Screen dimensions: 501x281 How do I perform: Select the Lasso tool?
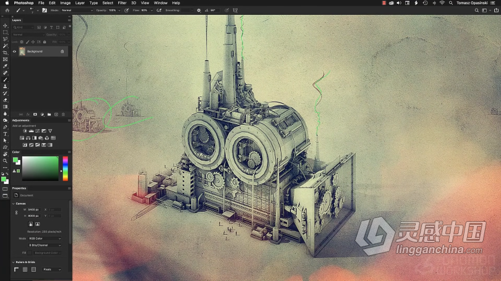pos(5,39)
